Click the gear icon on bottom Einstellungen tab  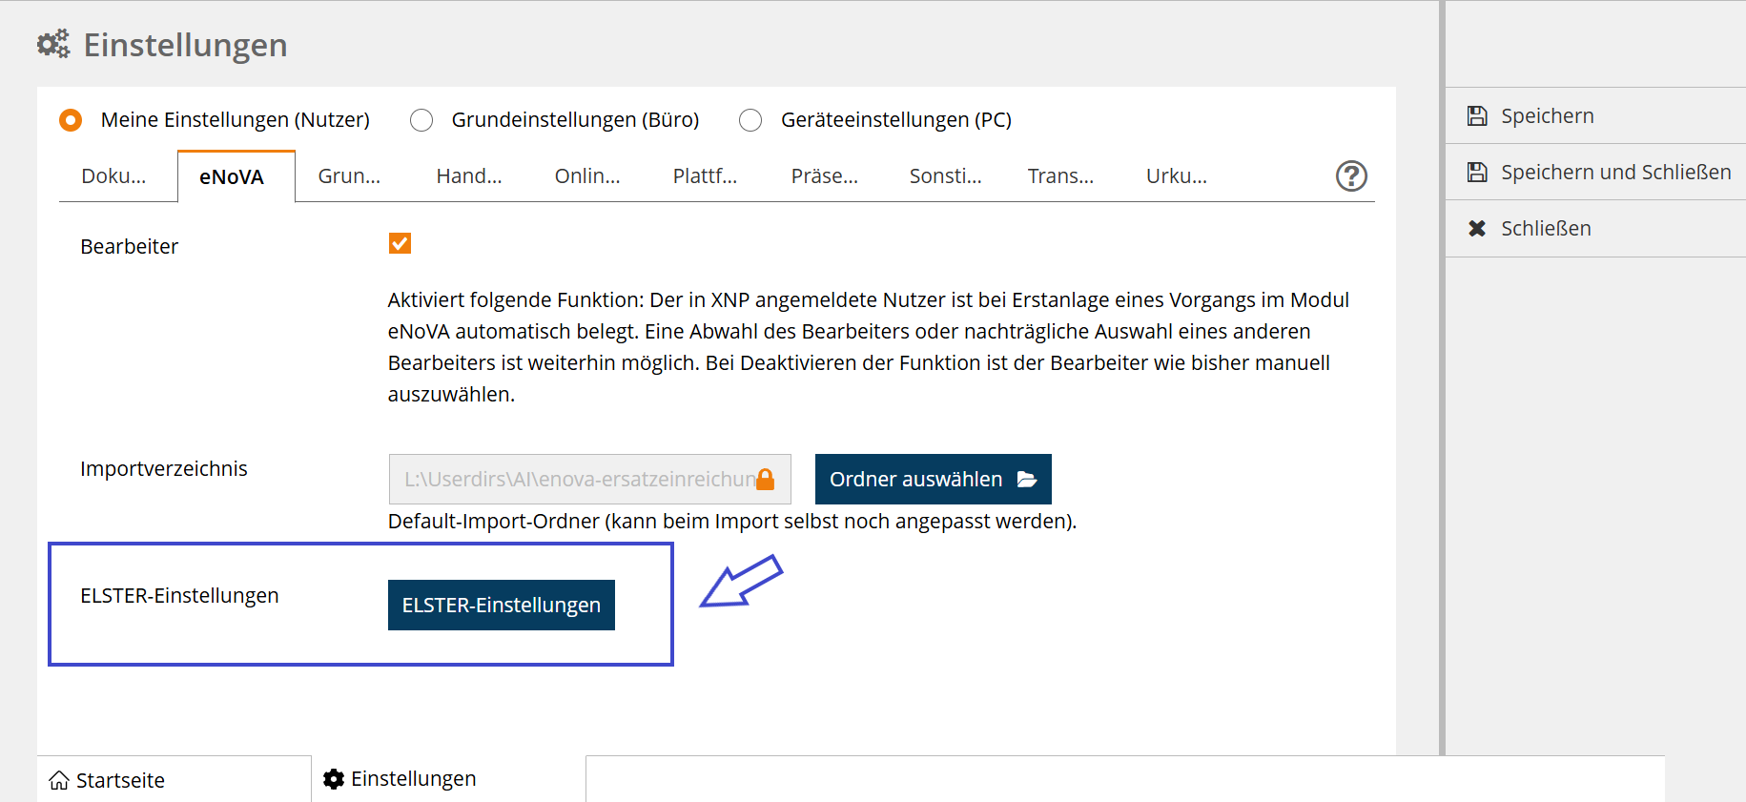[334, 779]
